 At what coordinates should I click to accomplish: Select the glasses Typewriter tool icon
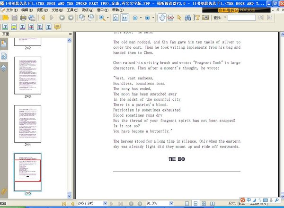(x=170, y=17)
